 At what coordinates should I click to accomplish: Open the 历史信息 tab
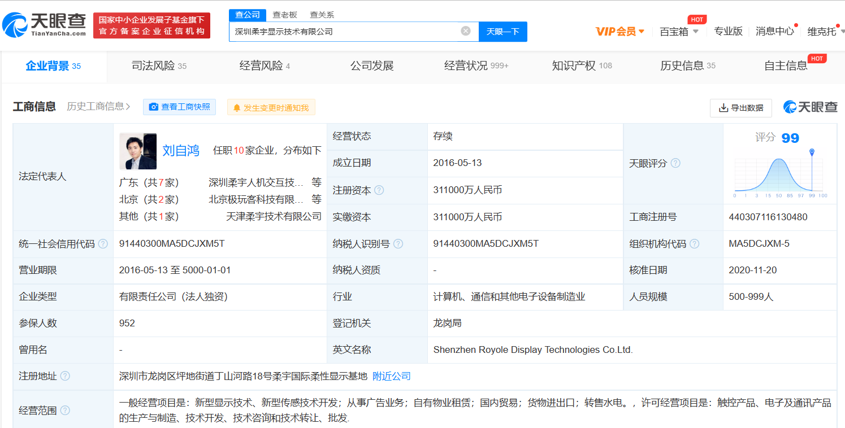pos(688,66)
